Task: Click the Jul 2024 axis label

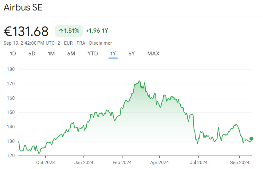Action: click(x=198, y=163)
